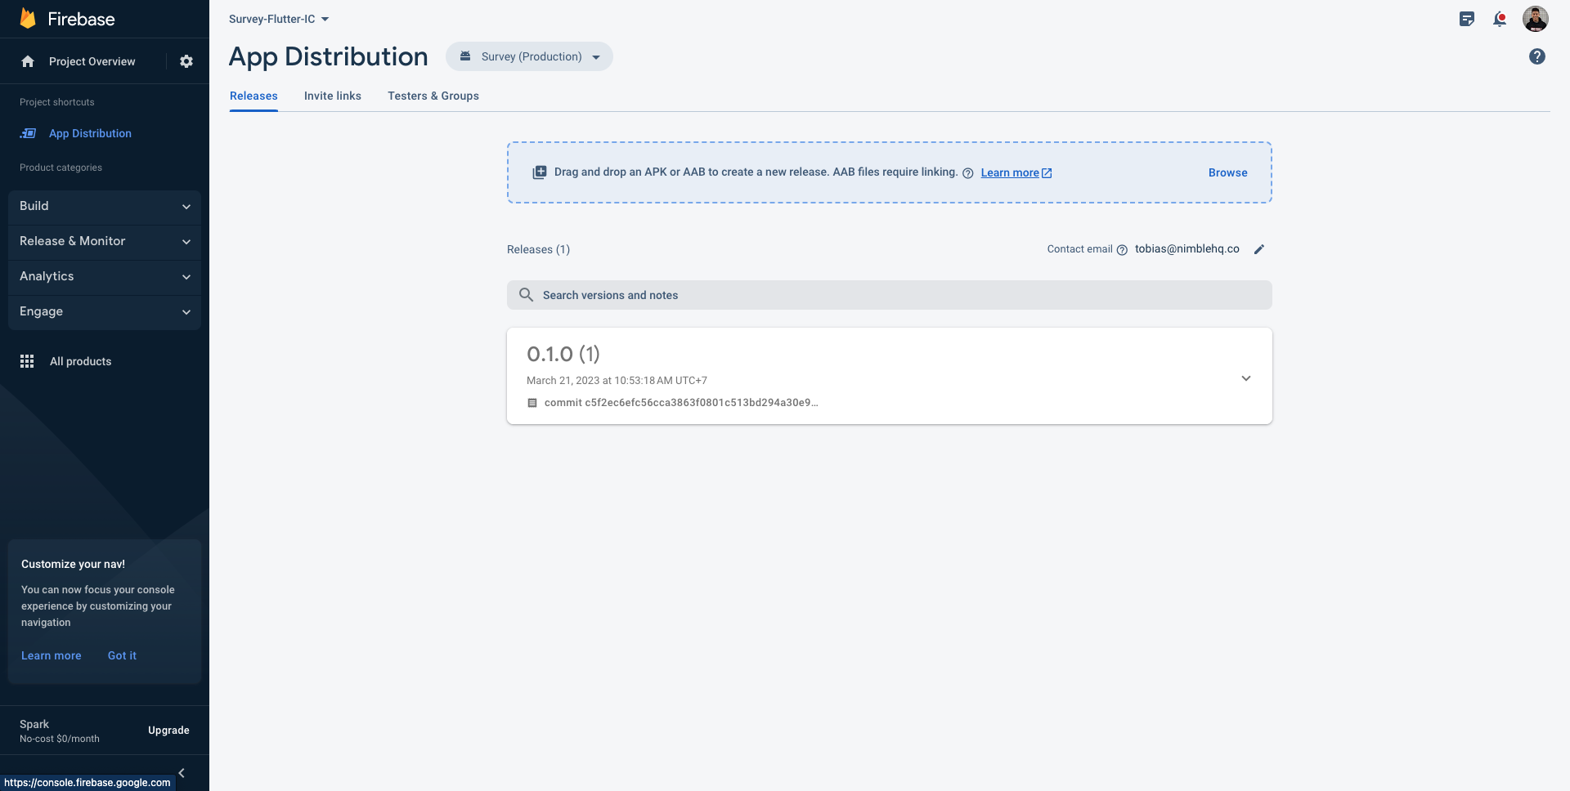This screenshot has height=791, width=1570.
Task: Select App Distribution in Project shortcuts
Action: pos(90,133)
